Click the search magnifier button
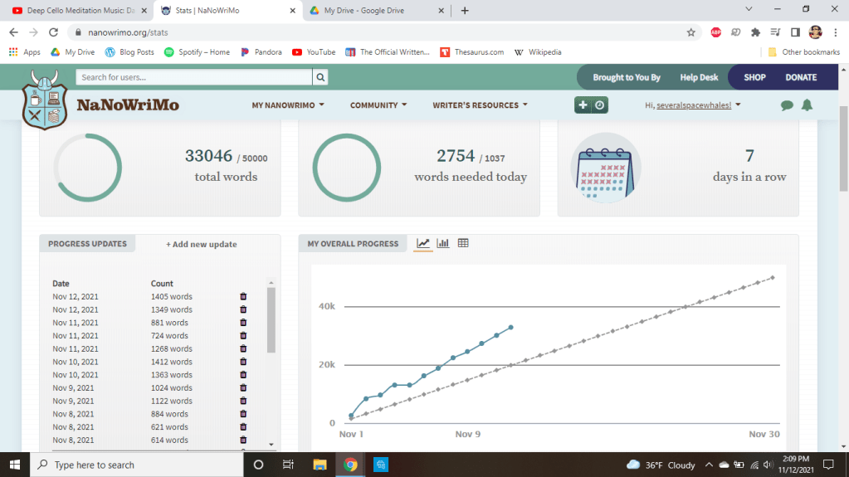The image size is (849, 477). click(320, 77)
